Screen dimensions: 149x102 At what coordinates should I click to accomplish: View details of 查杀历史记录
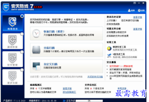[x=138, y=17]
